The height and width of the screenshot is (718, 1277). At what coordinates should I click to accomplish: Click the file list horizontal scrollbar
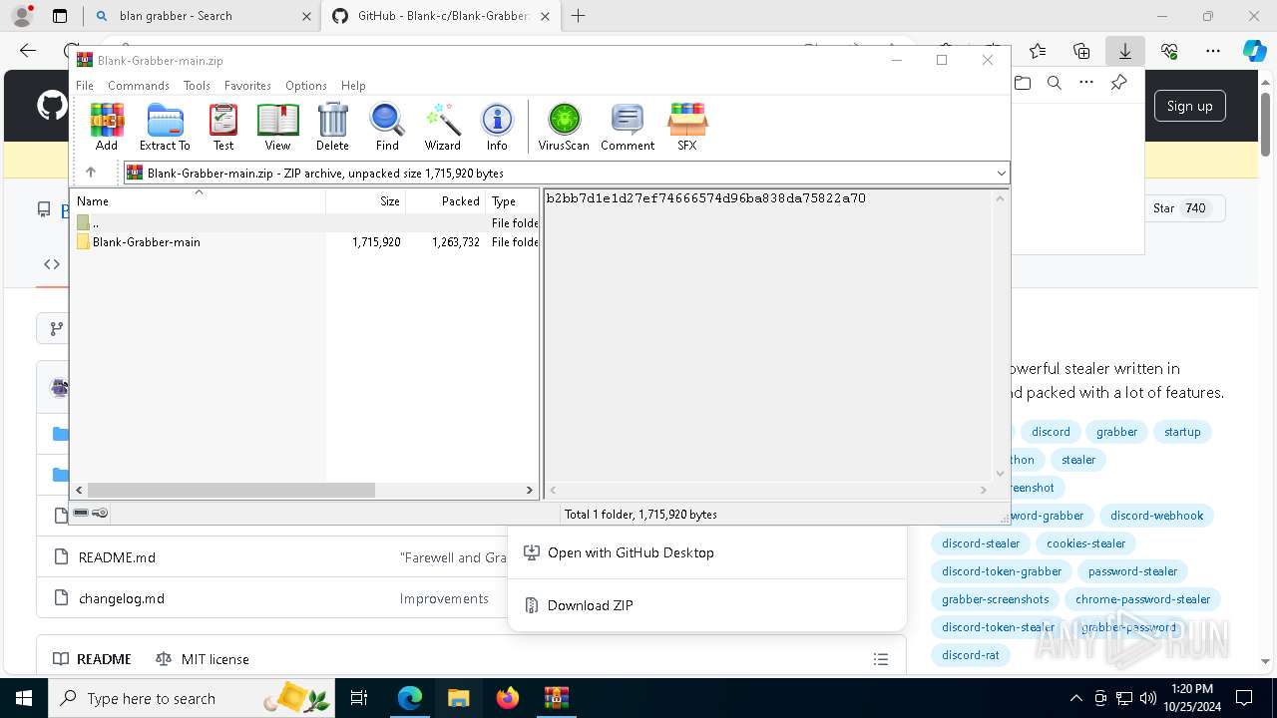click(230, 490)
